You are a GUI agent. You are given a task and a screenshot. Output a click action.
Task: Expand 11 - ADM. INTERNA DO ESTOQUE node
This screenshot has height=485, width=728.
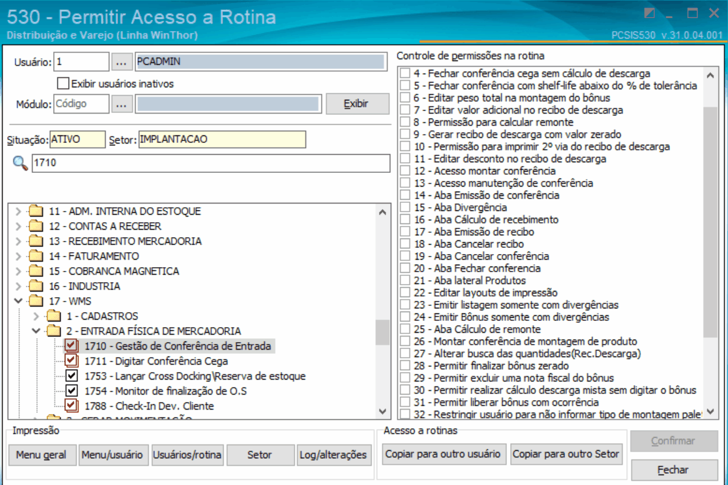[18, 211]
